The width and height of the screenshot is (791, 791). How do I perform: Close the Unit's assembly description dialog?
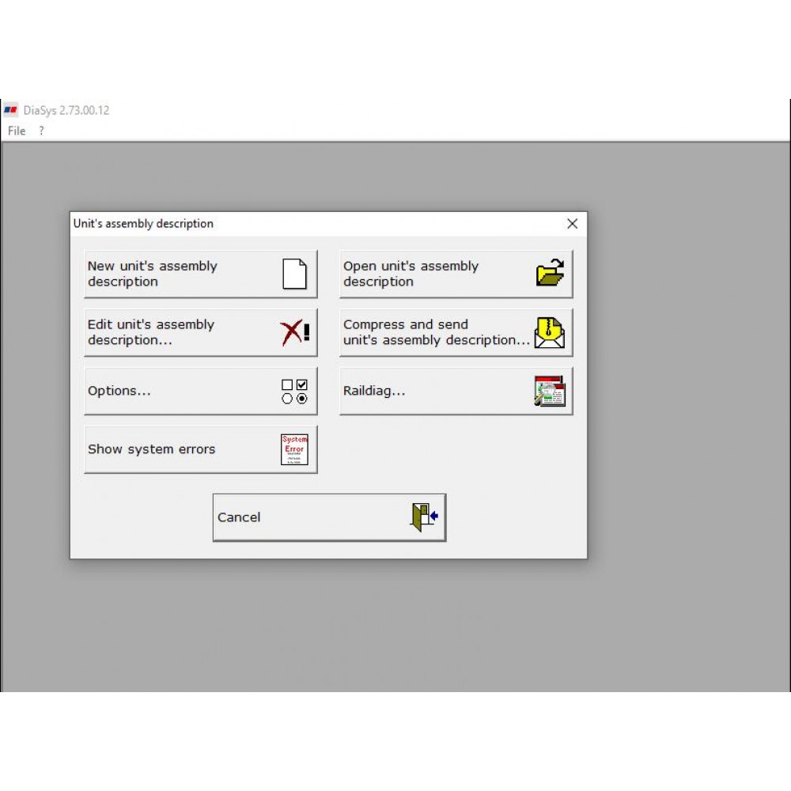(x=572, y=224)
